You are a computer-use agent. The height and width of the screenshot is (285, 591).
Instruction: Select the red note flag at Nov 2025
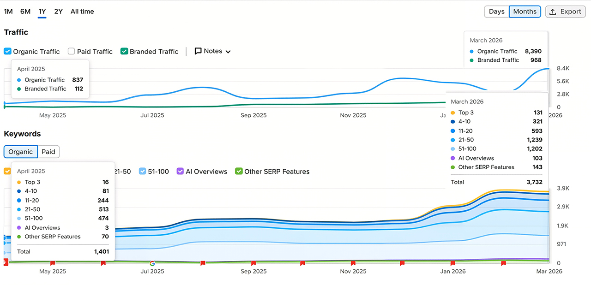(353, 263)
